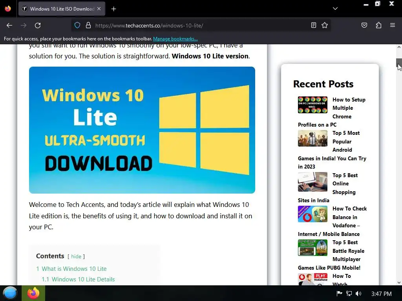Image resolution: width=402 pixels, height=301 pixels.
Task: Go back to the previous page
Action: click(9, 25)
